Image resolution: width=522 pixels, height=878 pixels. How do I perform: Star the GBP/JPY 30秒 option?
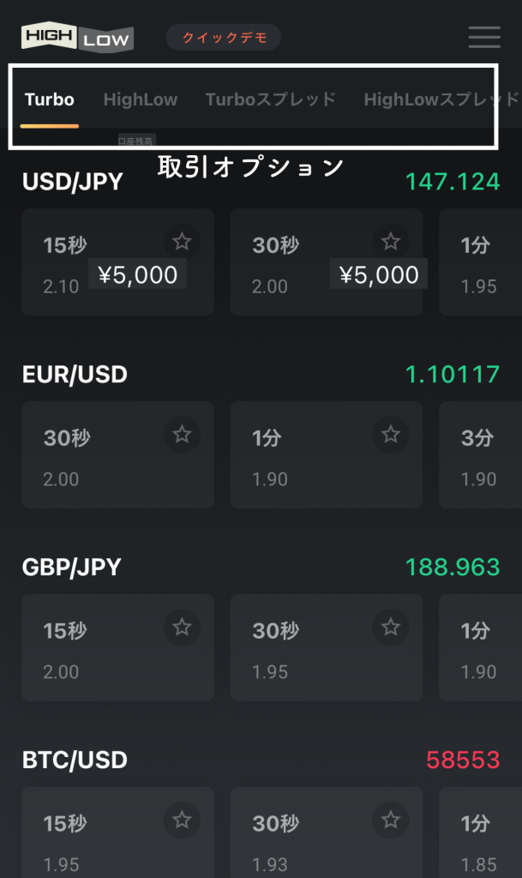(x=391, y=628)
